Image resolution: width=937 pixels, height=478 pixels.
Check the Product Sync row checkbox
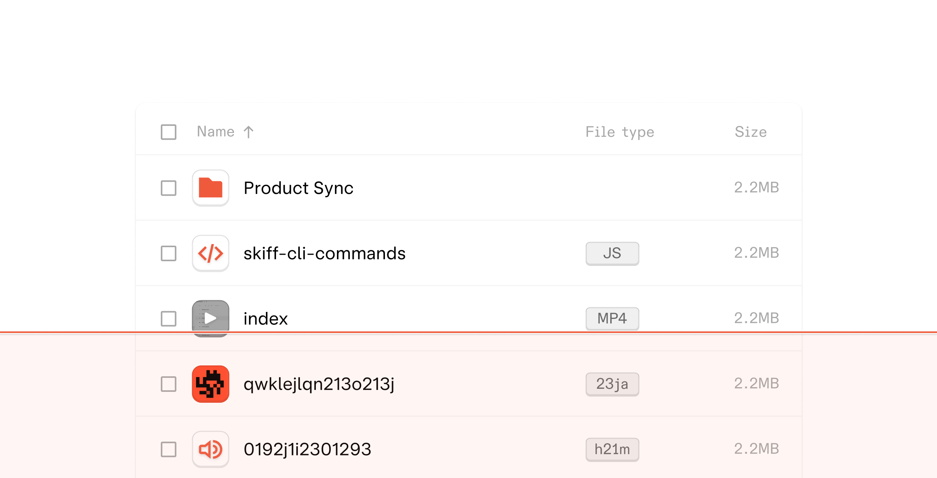tap(169, 188)
